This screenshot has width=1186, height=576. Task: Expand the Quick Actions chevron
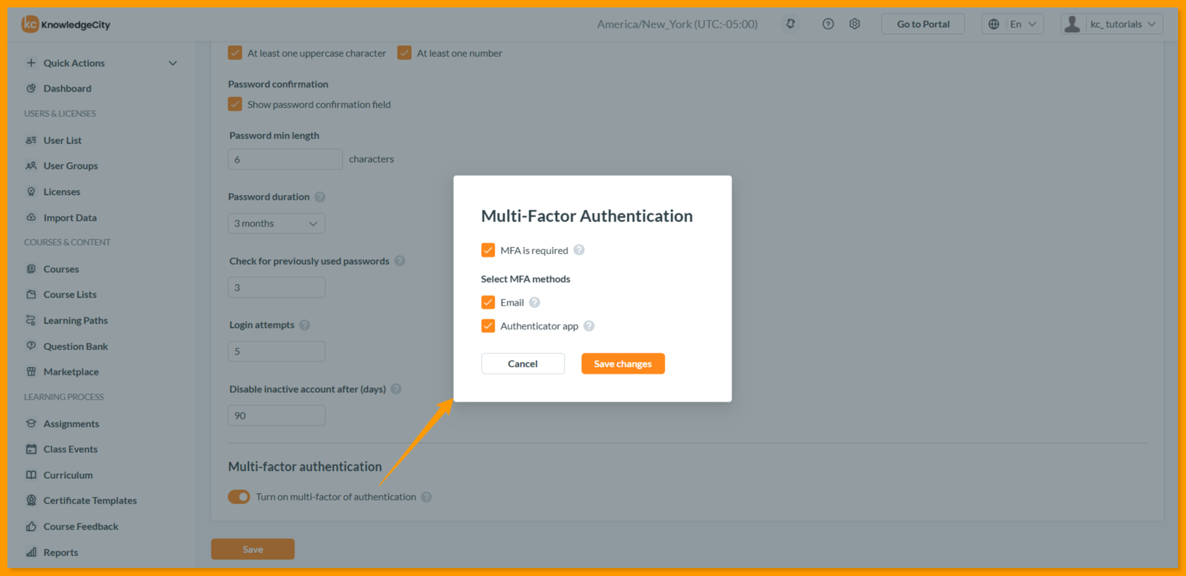173,63
